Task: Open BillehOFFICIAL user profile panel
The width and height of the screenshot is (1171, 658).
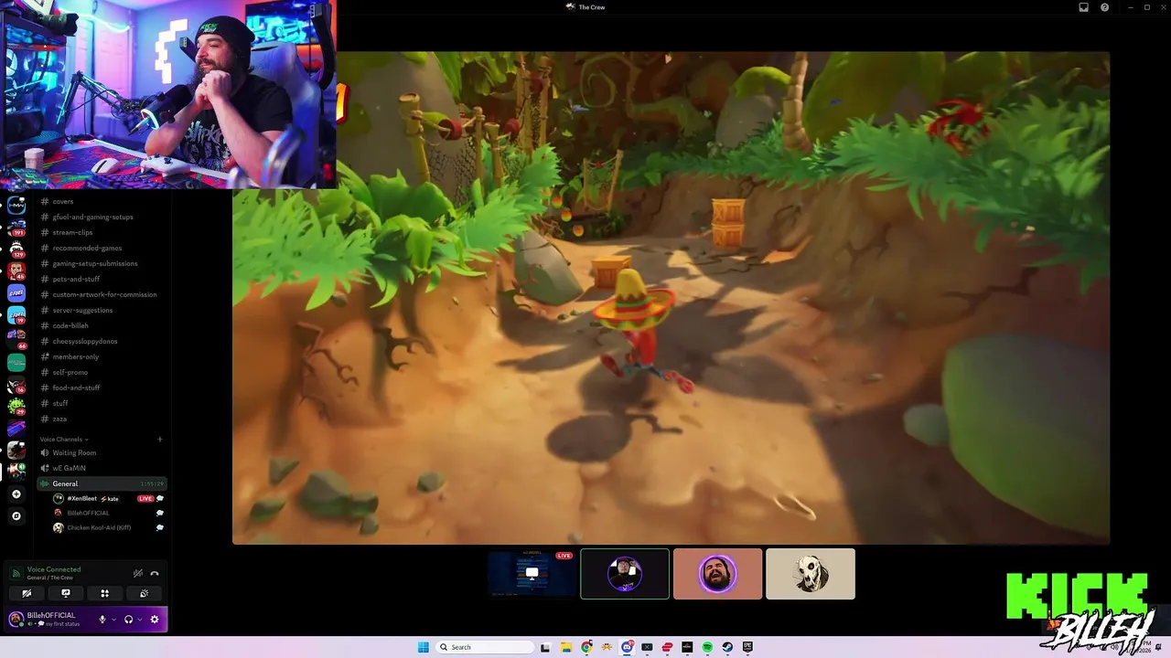Action: pos(50,619)
